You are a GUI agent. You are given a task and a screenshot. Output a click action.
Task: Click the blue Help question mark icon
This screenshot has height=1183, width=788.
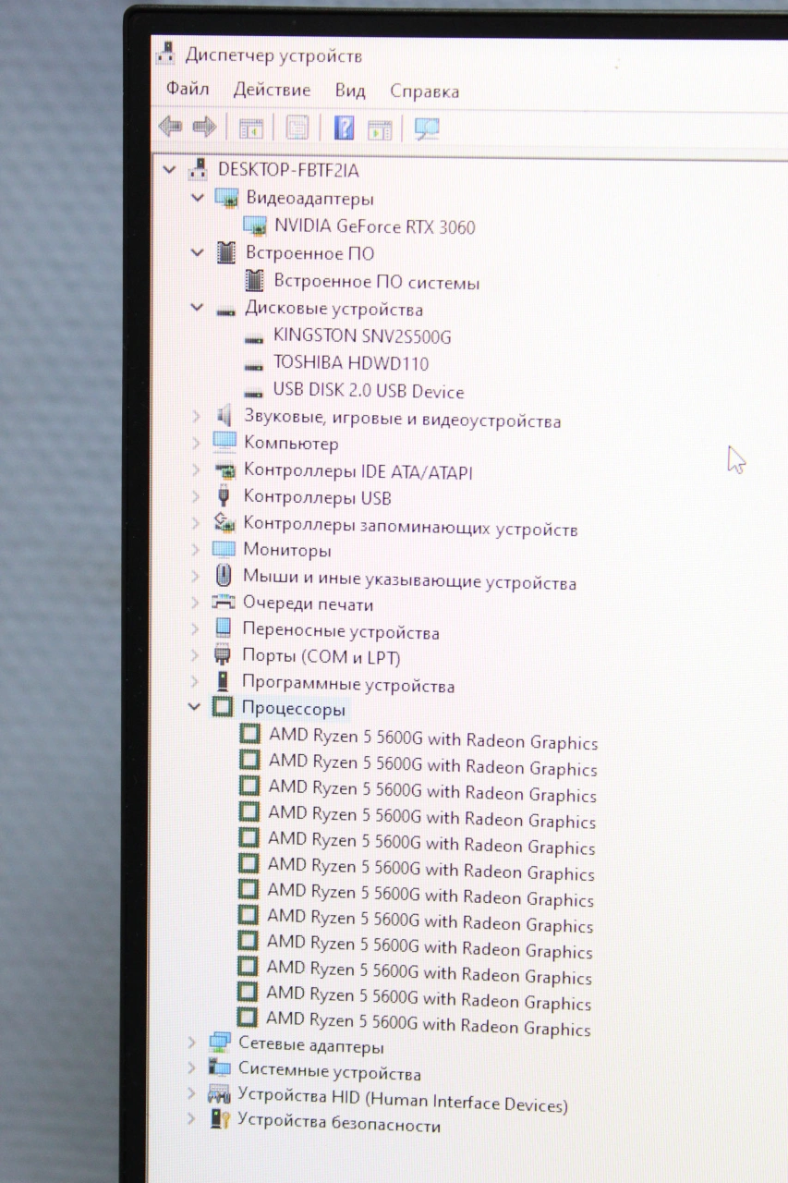[x=344, y=128]
